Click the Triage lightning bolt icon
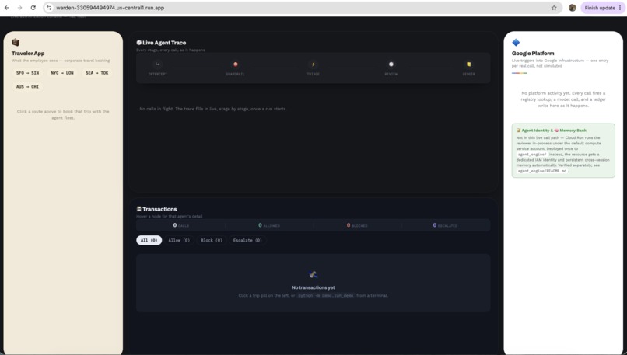This screenshot has width=627, height=355. tap(313, 64)
